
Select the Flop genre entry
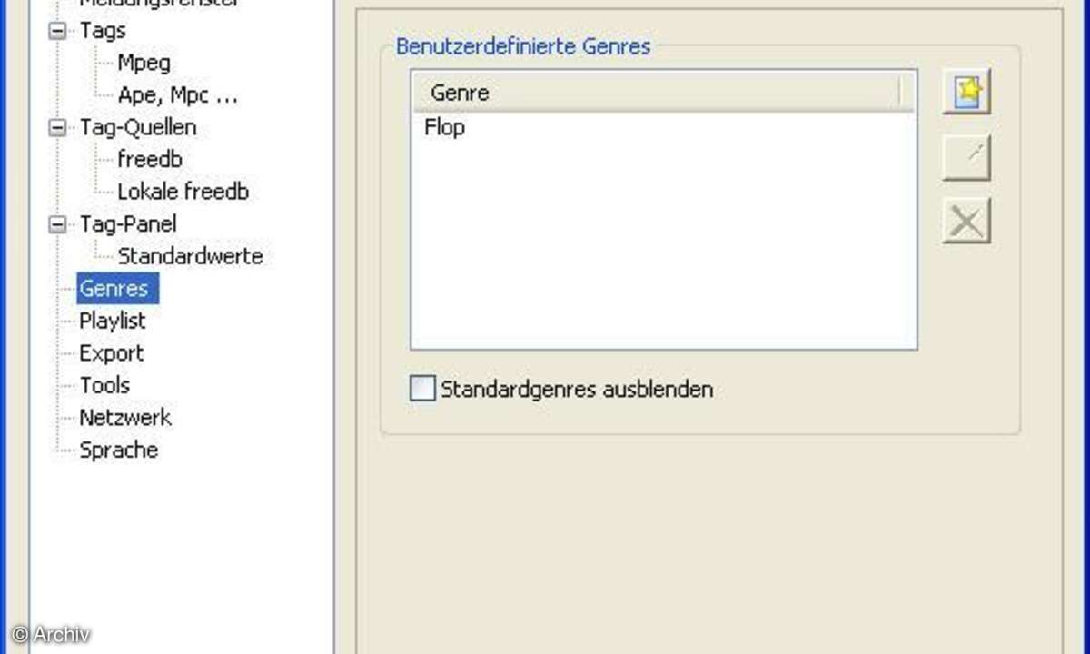coord(445,128)
